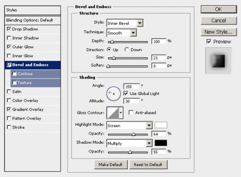Enable the Inner Shadow checkbox
This screenshot has width=241, height=177.
coord(9,38)
